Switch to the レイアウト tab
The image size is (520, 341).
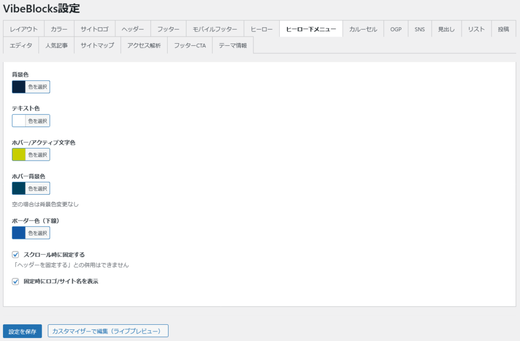[24, 29]
